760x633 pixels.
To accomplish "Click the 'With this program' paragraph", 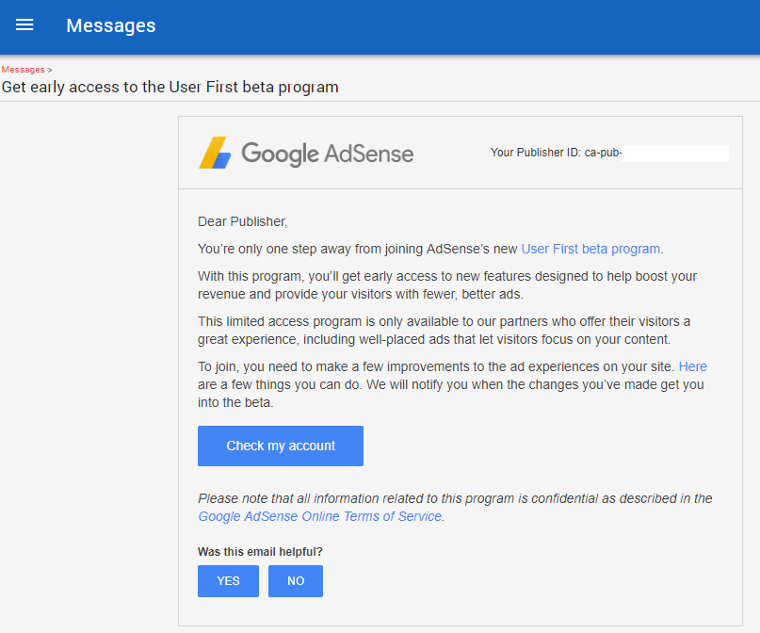I will (446, 285).
